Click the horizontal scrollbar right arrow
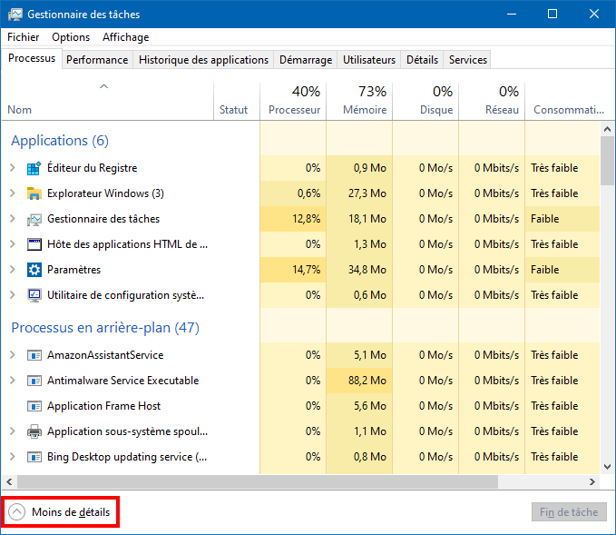616x535 pixels. [592, 482]
